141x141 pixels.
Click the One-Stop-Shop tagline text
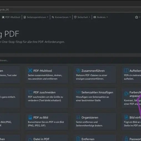[32, 42]
